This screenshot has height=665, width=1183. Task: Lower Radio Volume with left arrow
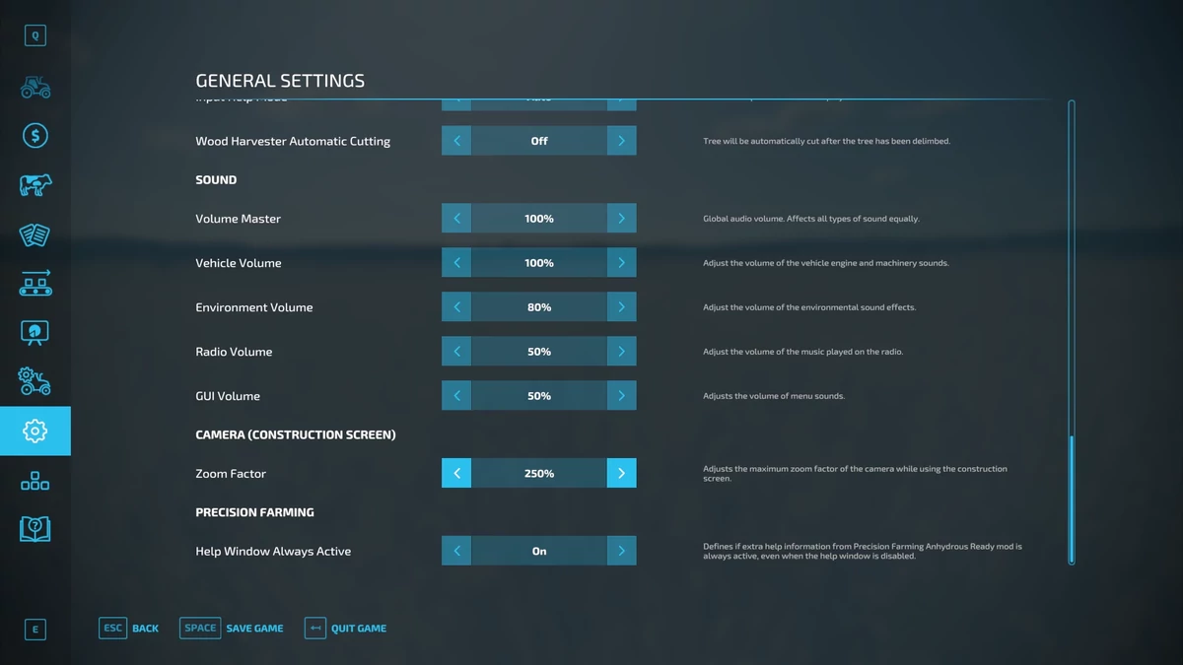(x=456, y=352)
